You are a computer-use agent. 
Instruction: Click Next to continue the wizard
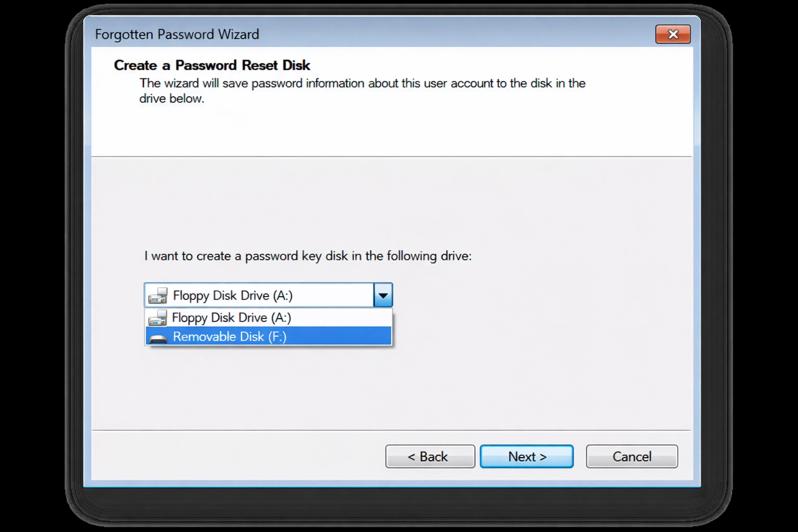tap(526, 456)
